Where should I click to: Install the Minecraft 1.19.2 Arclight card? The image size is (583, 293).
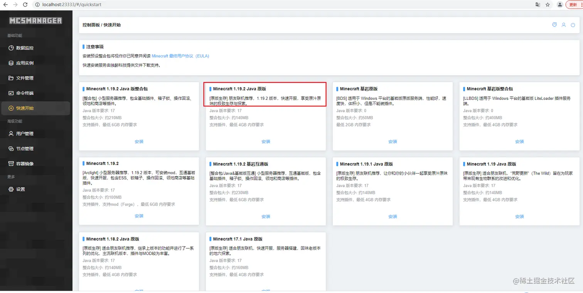(139, 216)
